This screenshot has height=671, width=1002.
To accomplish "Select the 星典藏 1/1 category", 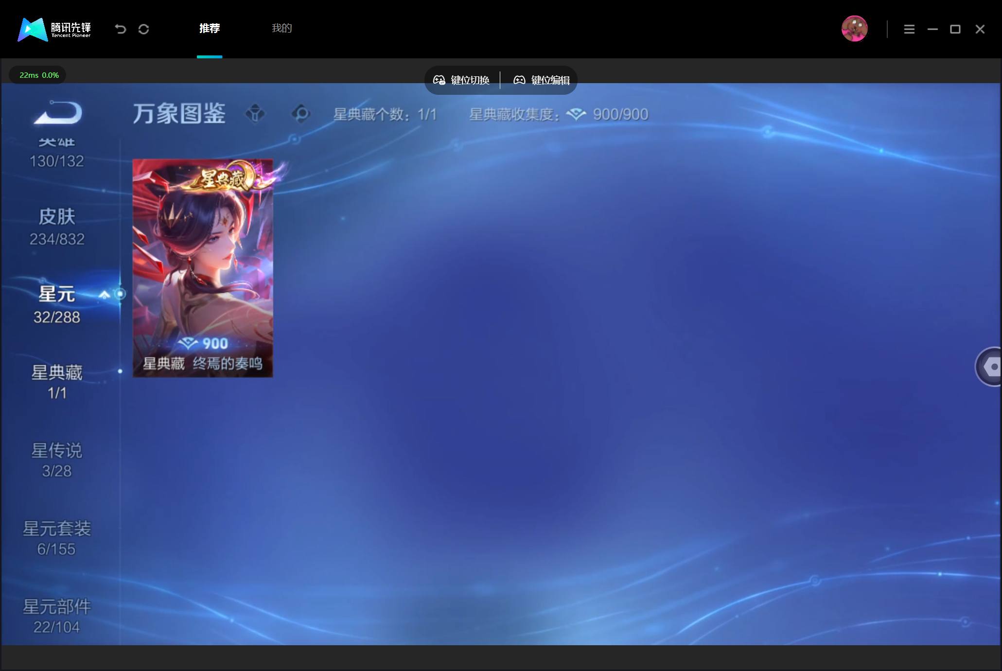I will [x=57, y=382].
